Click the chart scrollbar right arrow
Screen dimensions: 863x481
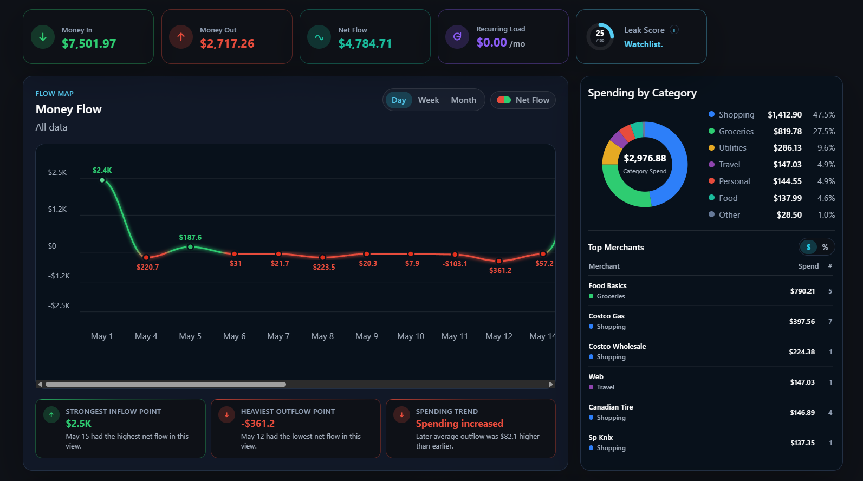coord(551,385)
